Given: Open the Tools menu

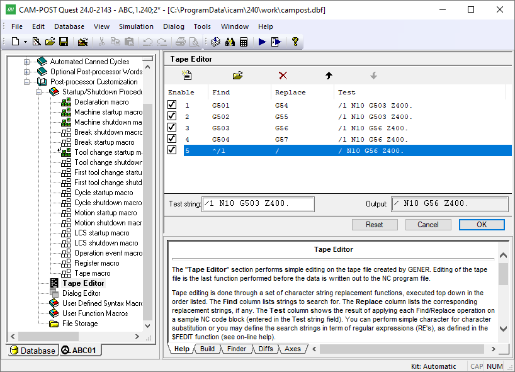Looking at the screenshot, I should [x=202, y=26].
